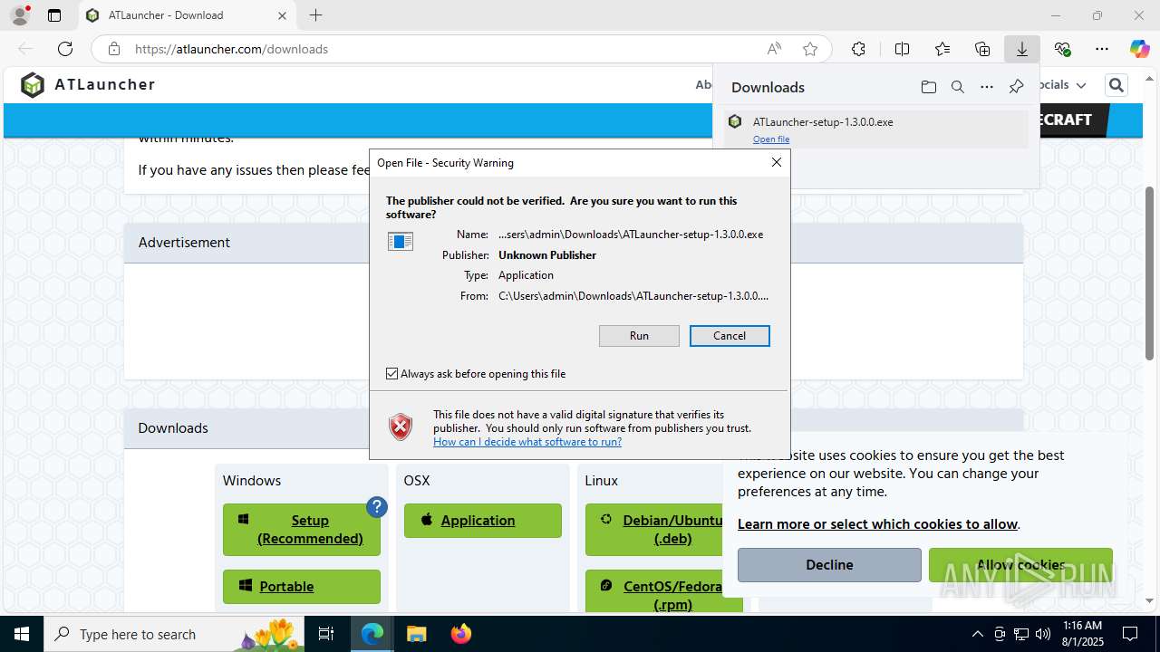The width and height of the screenshot is (1160, 652).
Task: Click Run in the security warning
Action: click(639, 336)
